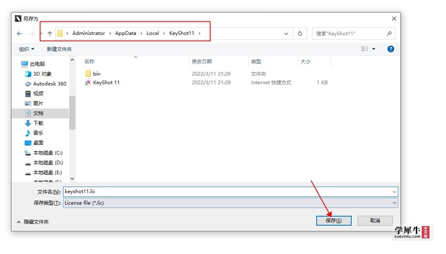Click the 取消 button

[375, 221]
